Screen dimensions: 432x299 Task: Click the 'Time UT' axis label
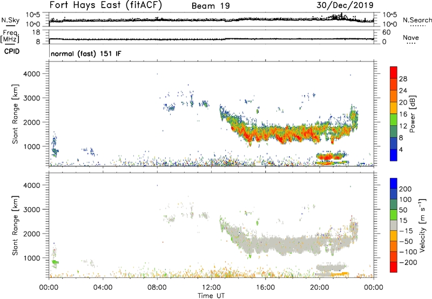(211, 296)
